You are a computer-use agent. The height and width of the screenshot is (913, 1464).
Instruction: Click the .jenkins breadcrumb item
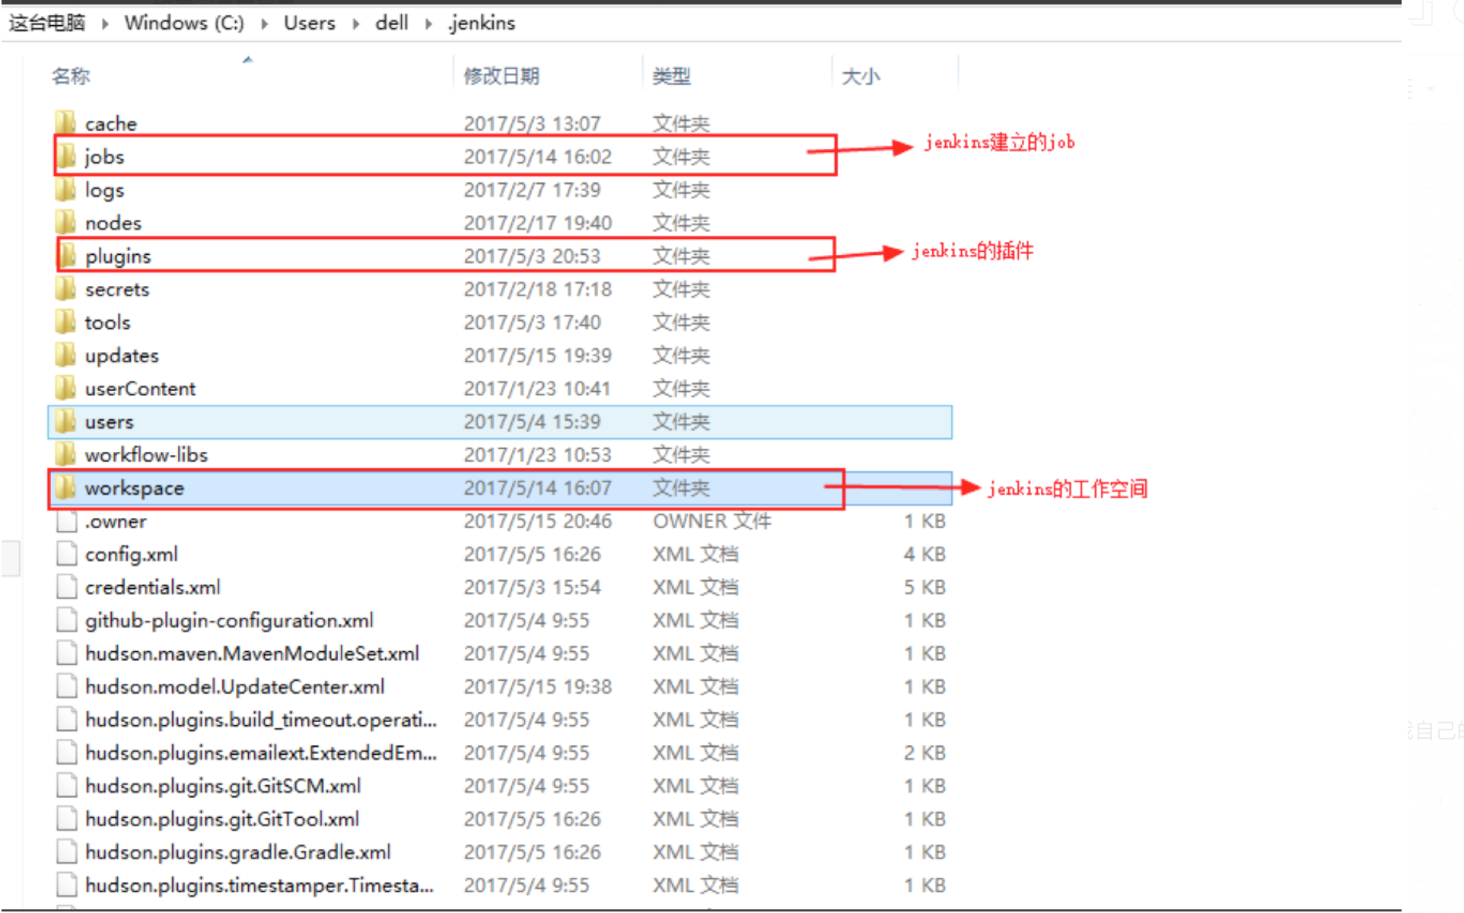click(x=481, y=23)
